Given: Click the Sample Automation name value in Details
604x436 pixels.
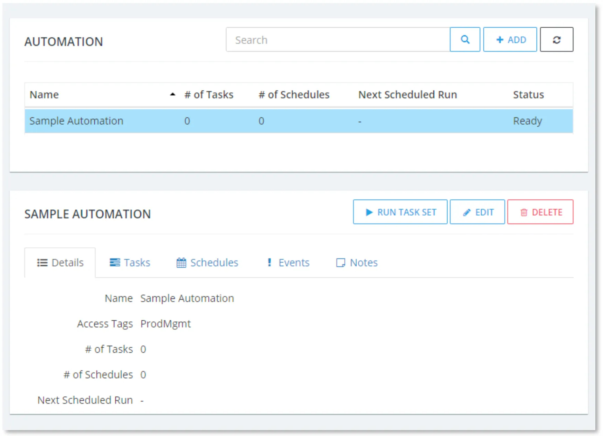Looking at the screenshot, I should pyautogui.click(x=187, y=298).
